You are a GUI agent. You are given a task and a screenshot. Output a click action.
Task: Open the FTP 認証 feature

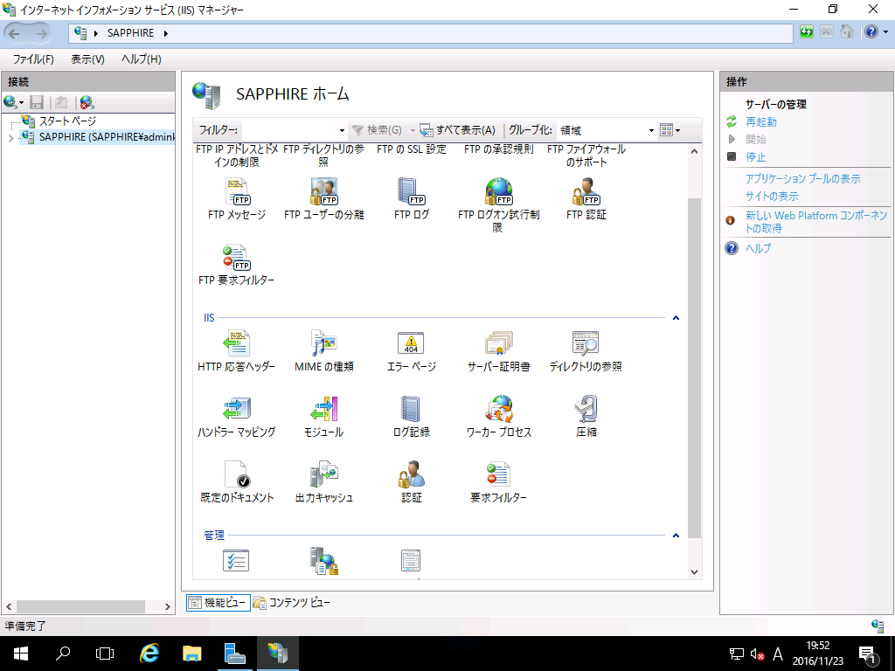point(586,198)
